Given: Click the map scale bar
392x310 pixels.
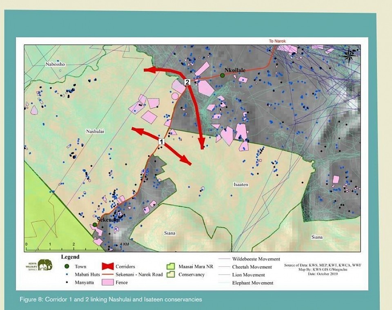Looking at the screenshot, I should click(73, 247).
